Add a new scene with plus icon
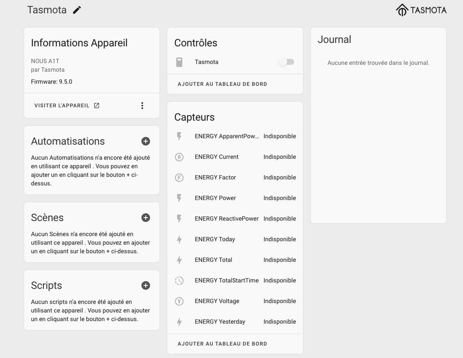This screenshot has width=463, height=358. (146, 218)
